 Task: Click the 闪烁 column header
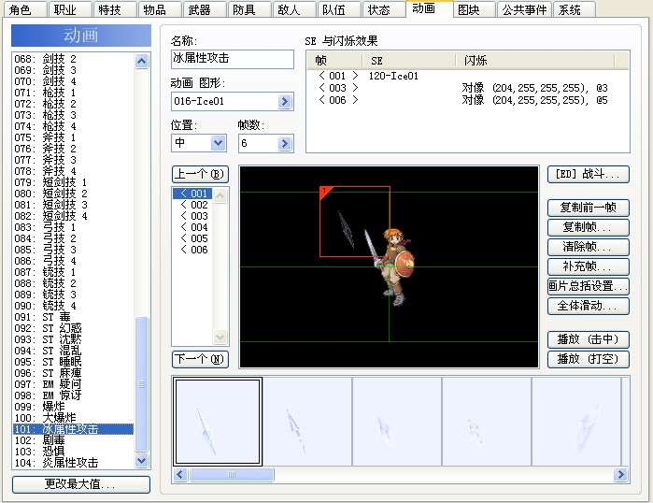tap(535, 61)
